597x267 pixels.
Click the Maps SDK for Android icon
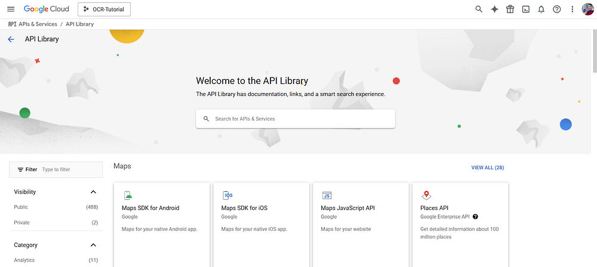[x=128, y=195]
